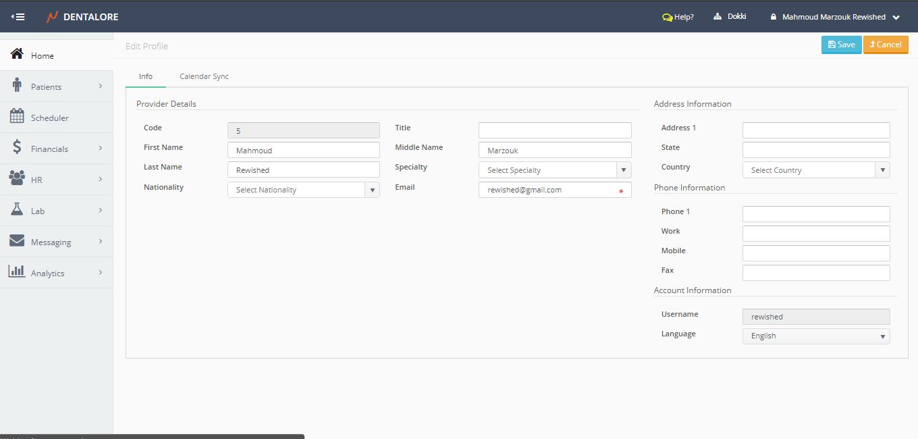Click into the Mobile phone field
Viewport: 918px width, 439px height.
click(x=816, y=253)
